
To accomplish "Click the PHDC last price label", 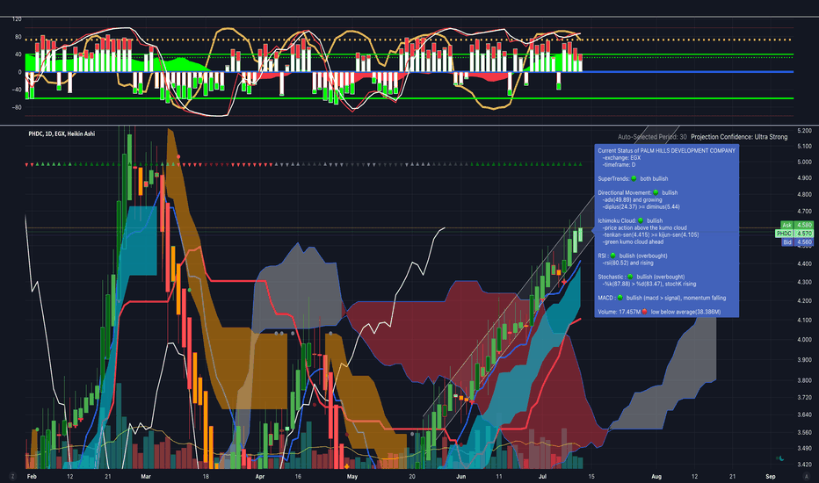I will tap(794, 234).
